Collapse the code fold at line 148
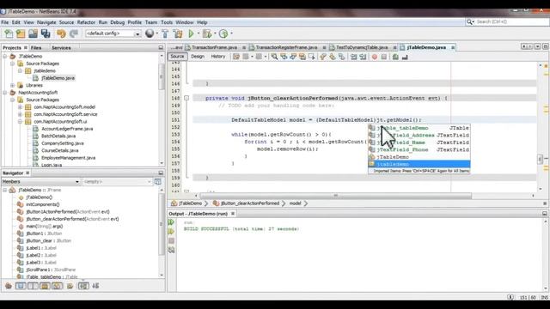This screenshot has width=550, height=309. point(186,98)
